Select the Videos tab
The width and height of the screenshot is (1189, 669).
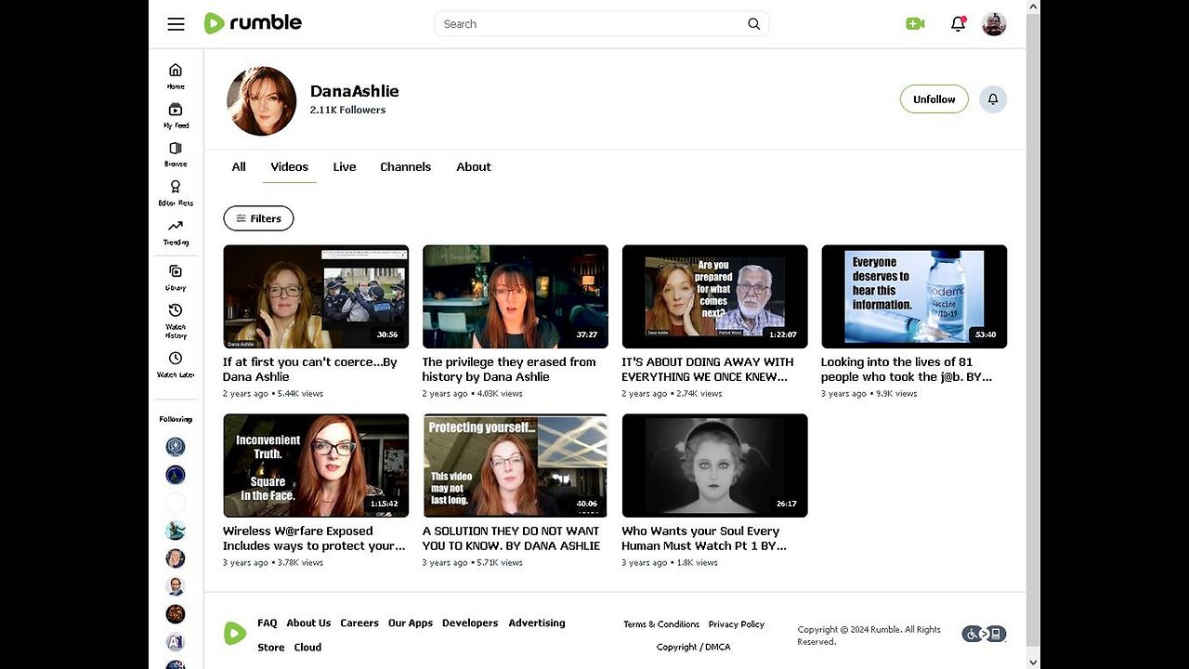point(290,167)
